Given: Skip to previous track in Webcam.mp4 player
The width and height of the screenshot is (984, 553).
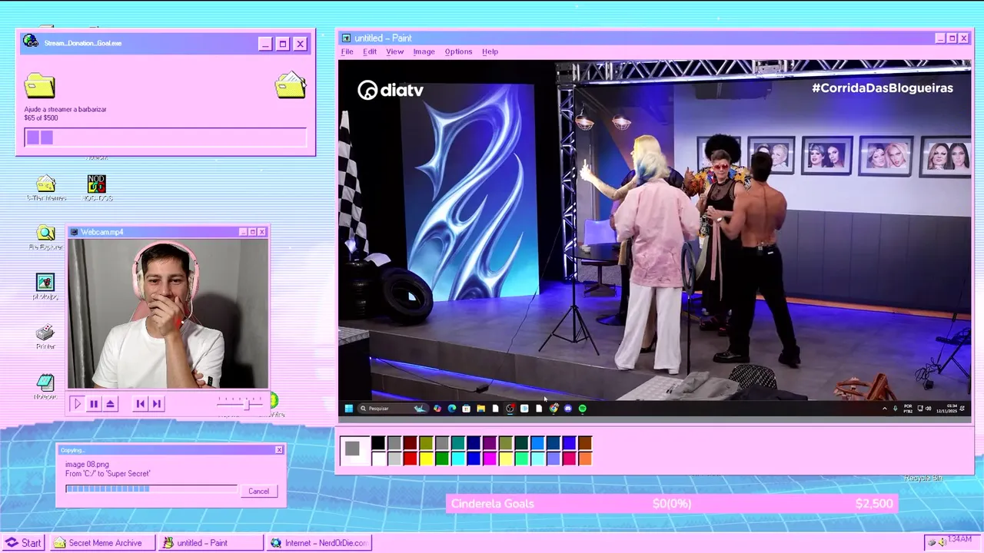Looking at the screenshot, I should tap(140, 403).
